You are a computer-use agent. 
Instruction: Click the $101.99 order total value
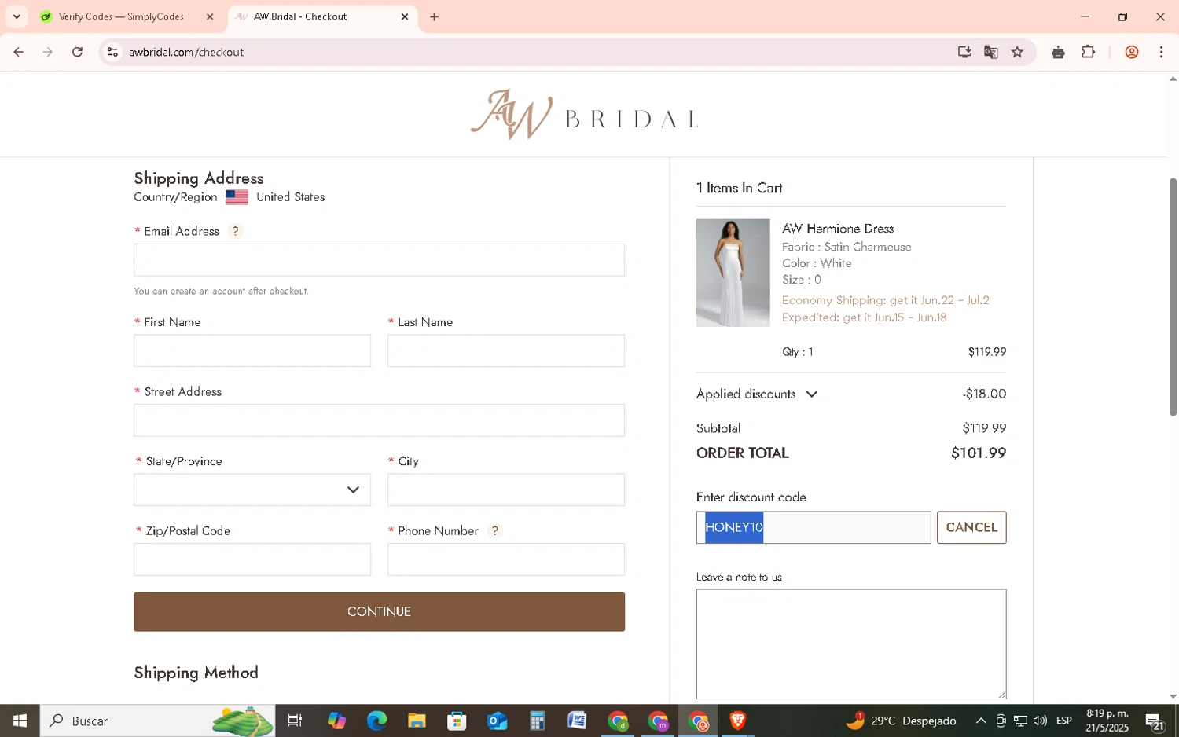(979, 453)
